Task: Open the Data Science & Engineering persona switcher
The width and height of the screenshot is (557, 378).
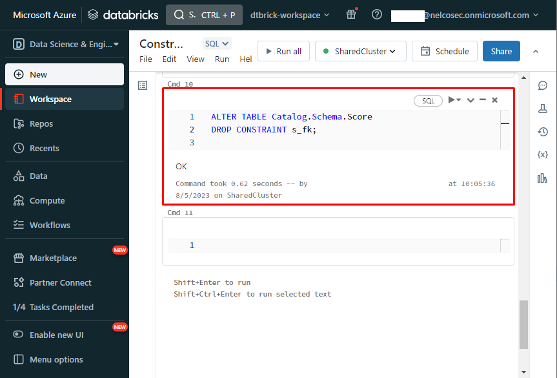Action: click(65, 45)
